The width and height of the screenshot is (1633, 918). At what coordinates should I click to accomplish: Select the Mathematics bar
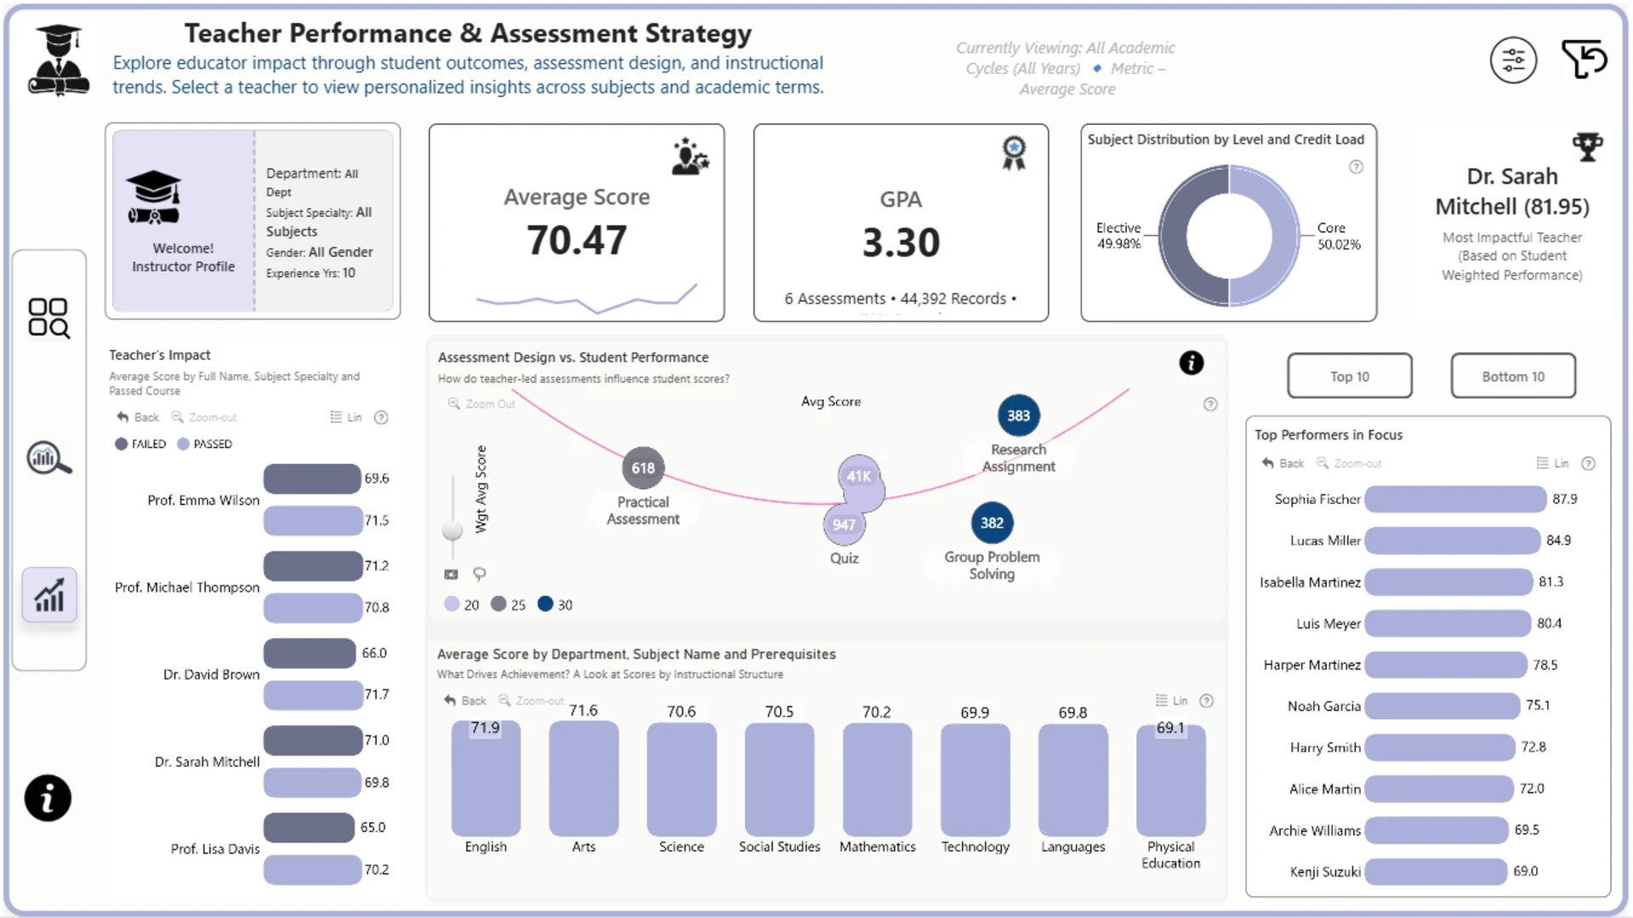[x=877, y=779]
